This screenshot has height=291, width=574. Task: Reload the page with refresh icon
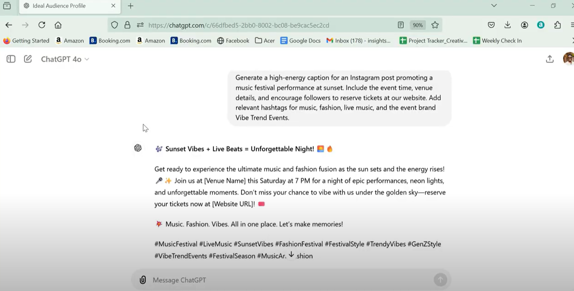(42, 25)
